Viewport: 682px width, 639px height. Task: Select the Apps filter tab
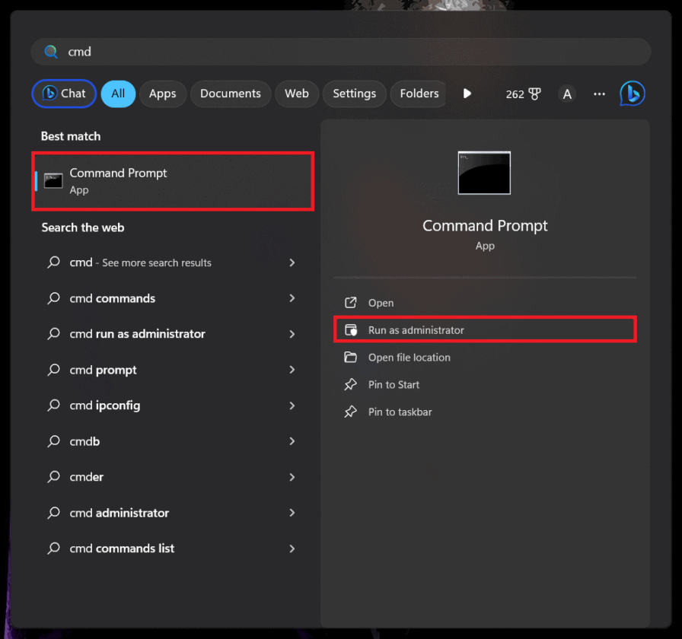[x=162, y=94]
